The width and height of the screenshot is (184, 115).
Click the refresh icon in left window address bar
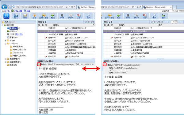[x=72, y=7]
